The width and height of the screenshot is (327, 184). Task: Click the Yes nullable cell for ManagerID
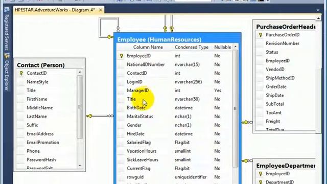(218, 90)
